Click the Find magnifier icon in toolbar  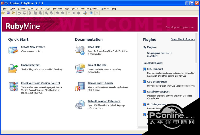46,13
